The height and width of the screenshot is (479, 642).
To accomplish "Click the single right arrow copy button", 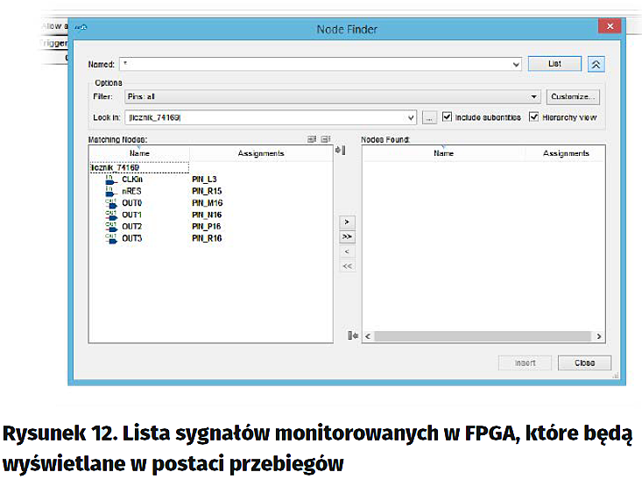I will 348,222.
